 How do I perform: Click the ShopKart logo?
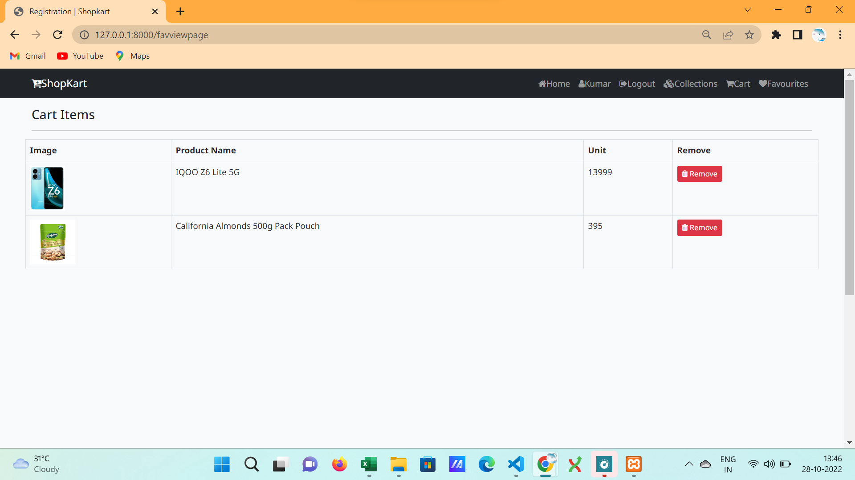tap(59, 83)
